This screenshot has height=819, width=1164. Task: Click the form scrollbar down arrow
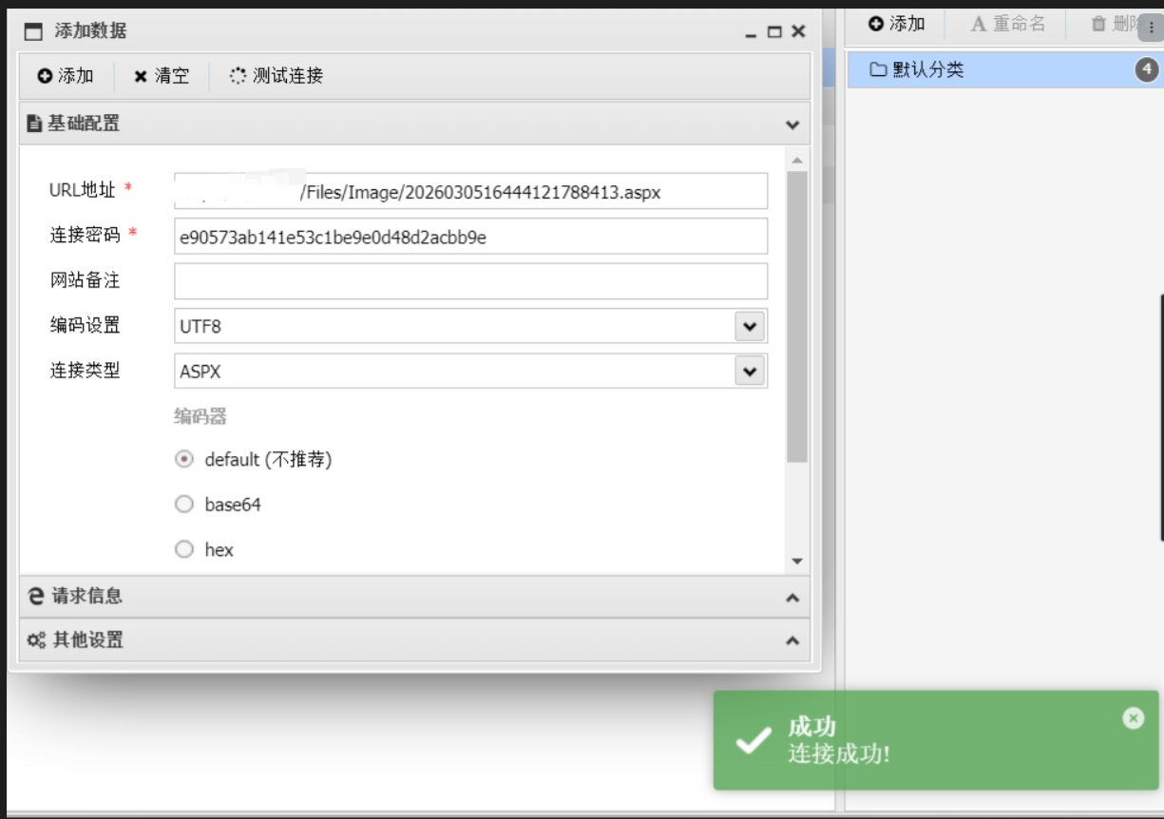point(797,562)
